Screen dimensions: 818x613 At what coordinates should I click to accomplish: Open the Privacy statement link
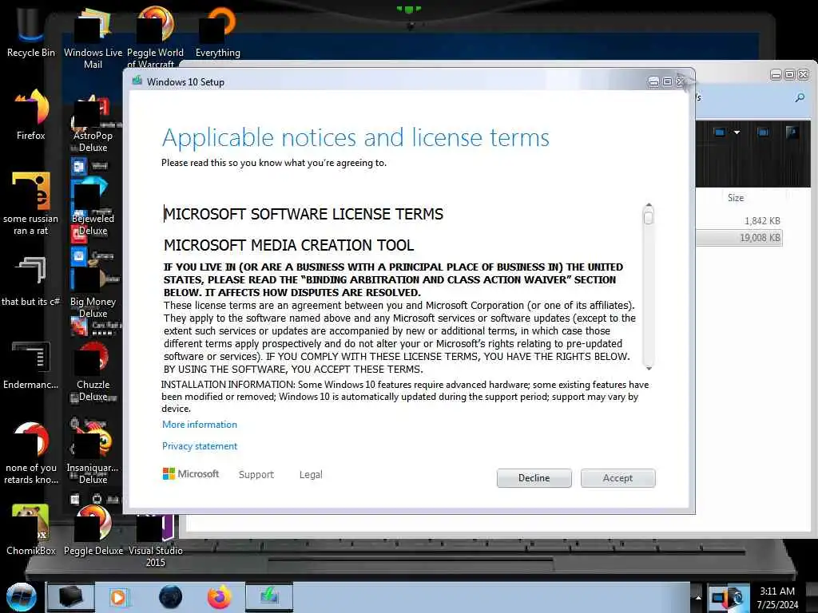coord(199,446)
